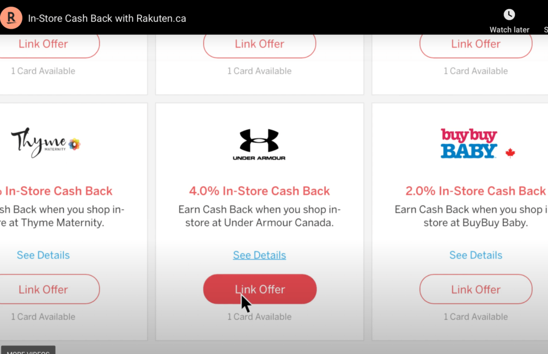The image size is (548, 354).
Task: Open the video title In-Store Cash Back with Rakuten.ca
Action: [x=107, y=18]
